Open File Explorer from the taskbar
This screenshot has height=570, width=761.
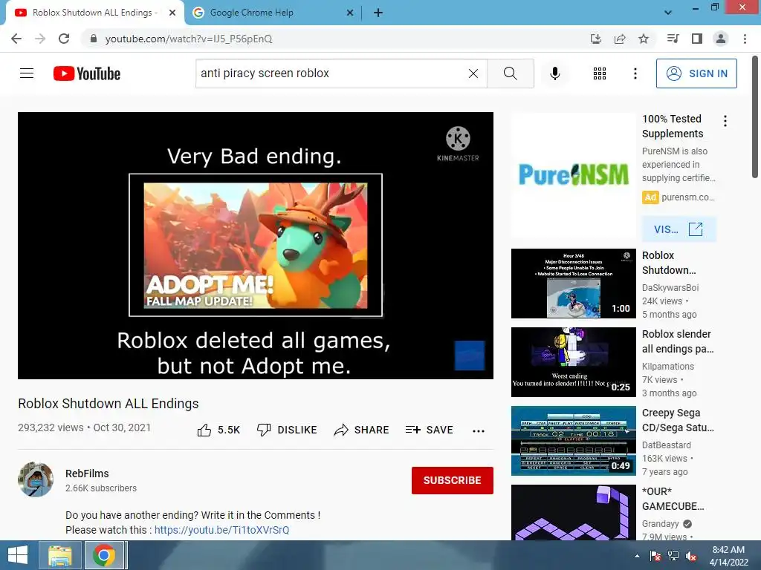pyautogui.click(x=59, y=555)
